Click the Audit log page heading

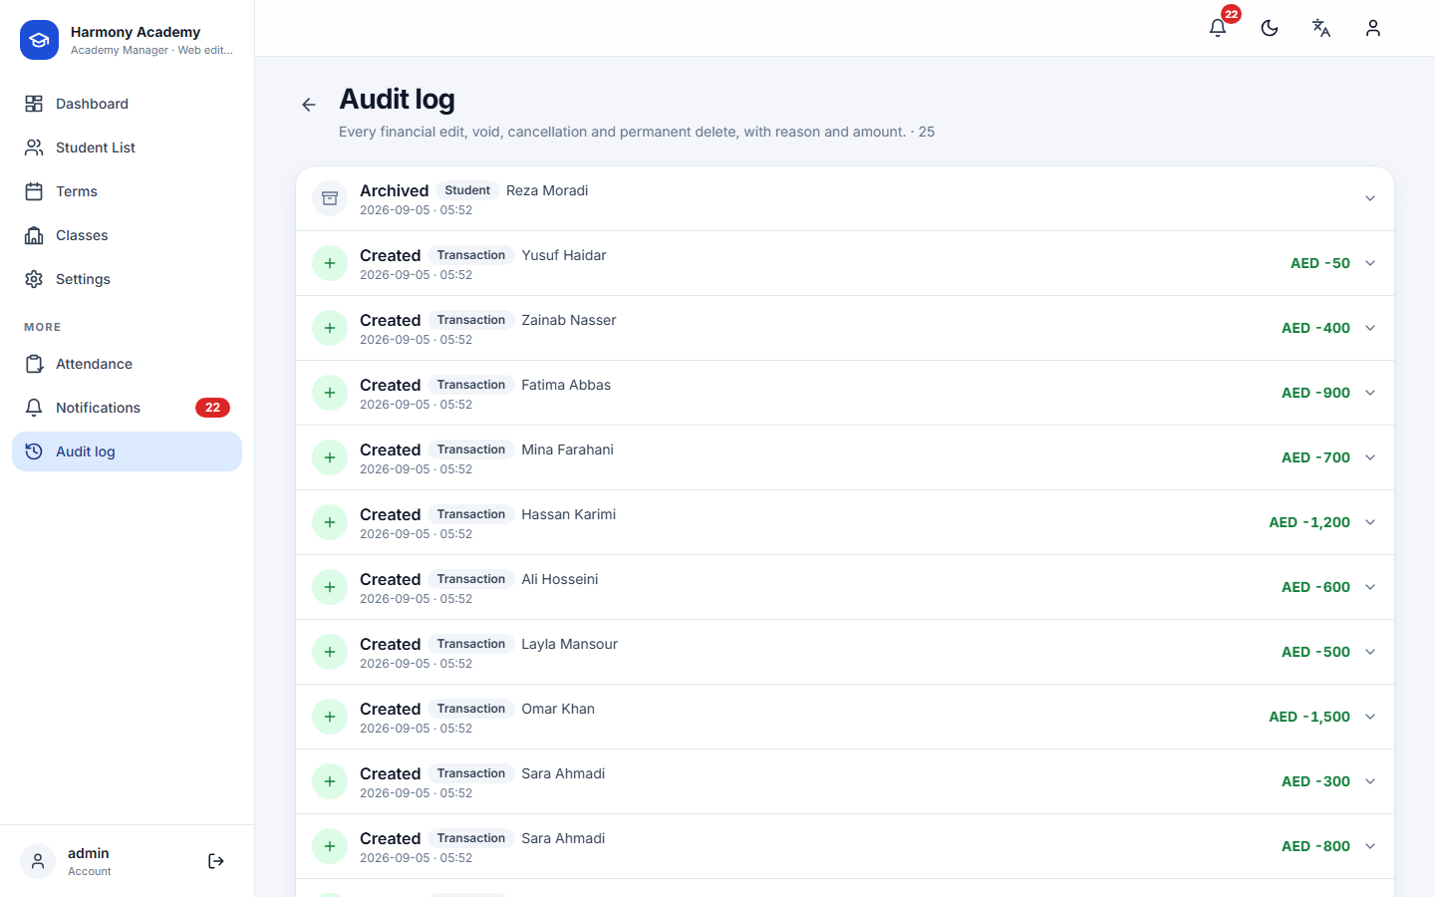[x=397, y=100]
